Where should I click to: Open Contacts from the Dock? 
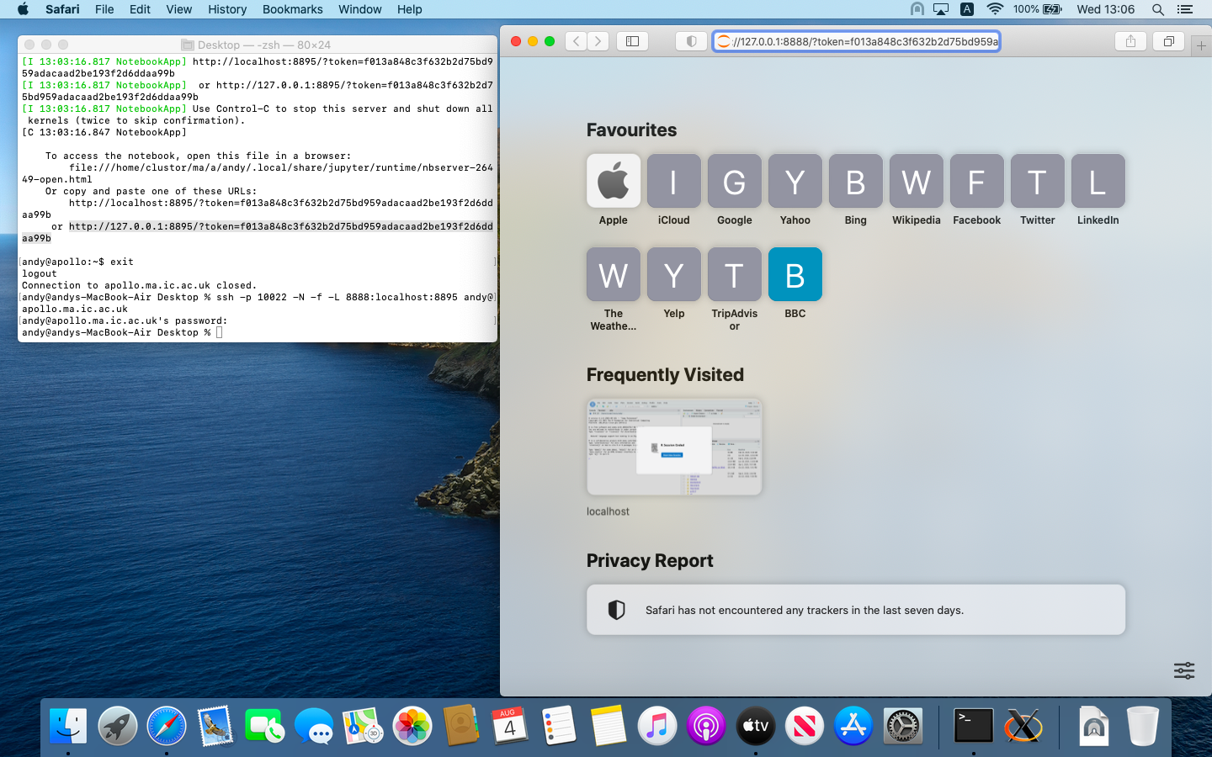[461, 726]
